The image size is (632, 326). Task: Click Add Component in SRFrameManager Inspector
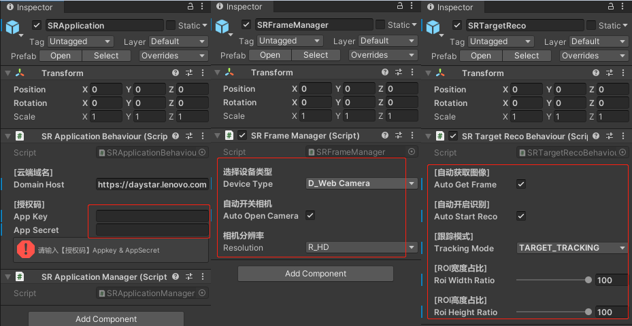[316, 274]
